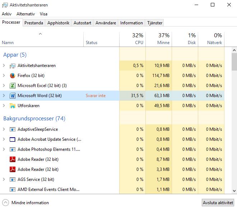
Task: Sort by the Namn column header
Action: pyautogui.click(x=42, y=39)
